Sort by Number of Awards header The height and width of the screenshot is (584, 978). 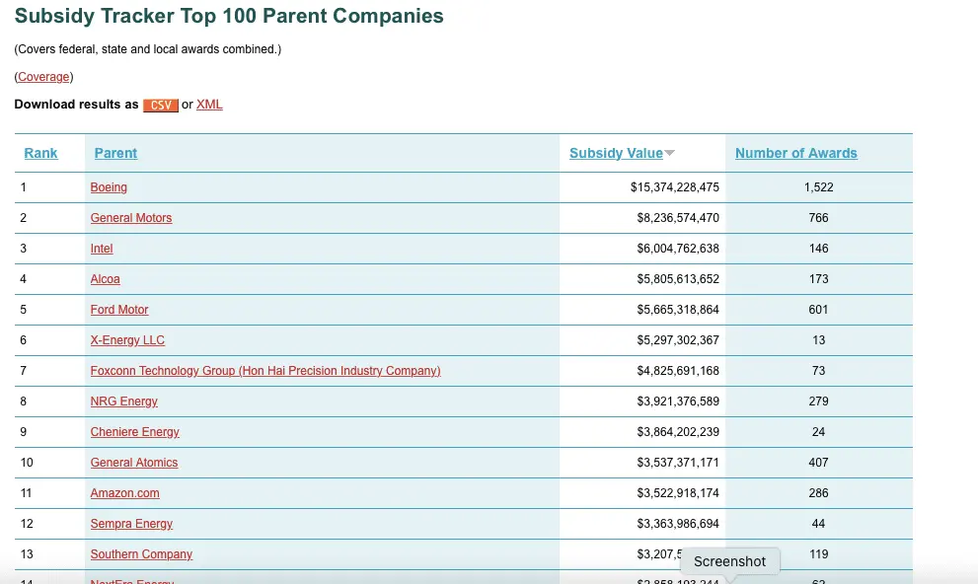pyautogui.click(x=795, y=153)
